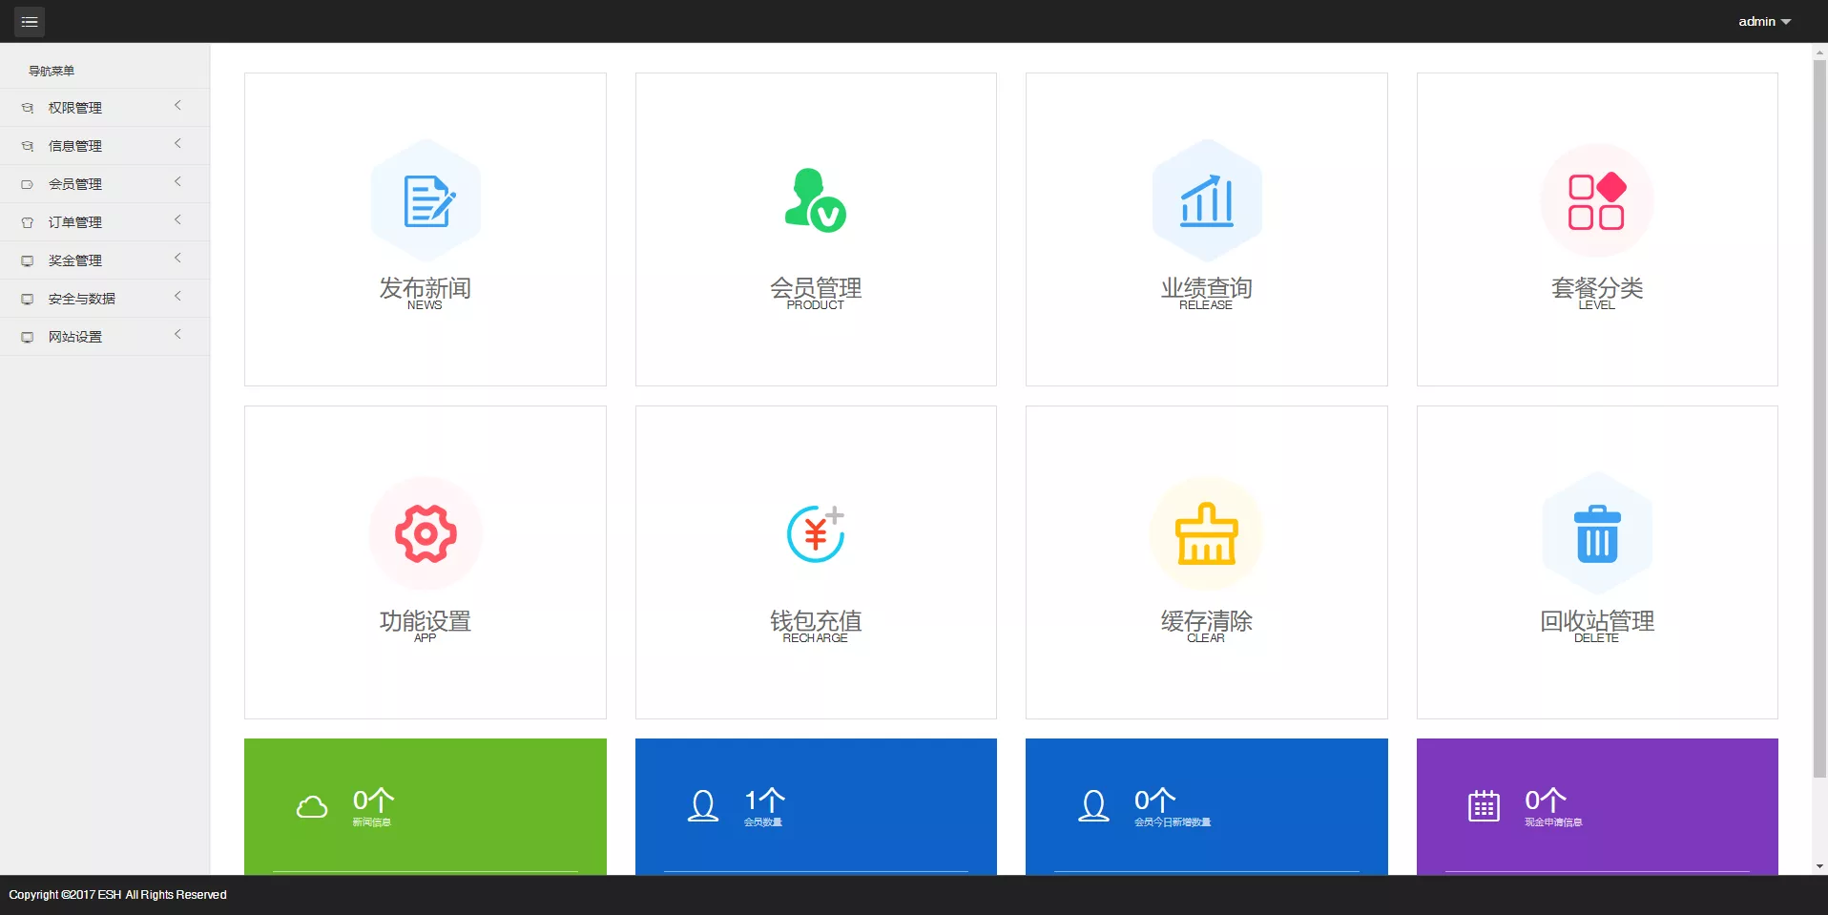The width and height of the screenshot is (1828, 915).
Task: Open the 会员管理 green user icon
Action: [815, 201]
